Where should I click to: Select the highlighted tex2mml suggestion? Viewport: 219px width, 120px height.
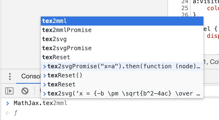pyautogui.click(x=122, y=21)
